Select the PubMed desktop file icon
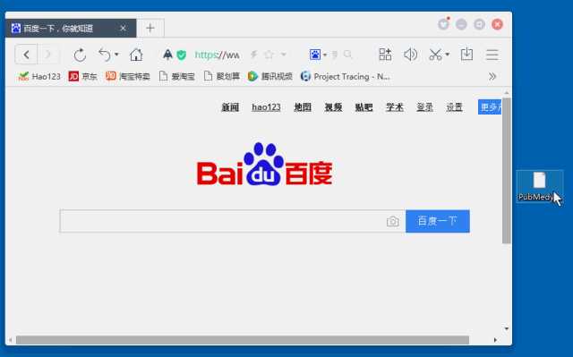The image size is (573, 357). (539, 186)
